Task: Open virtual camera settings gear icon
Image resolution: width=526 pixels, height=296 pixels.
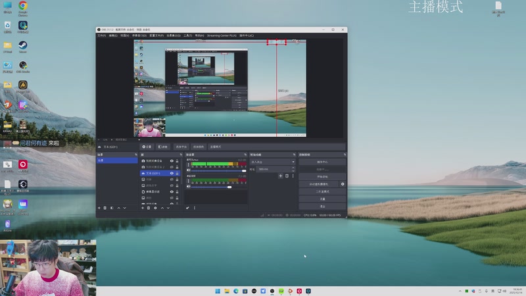Action: (x=343, y=184)
